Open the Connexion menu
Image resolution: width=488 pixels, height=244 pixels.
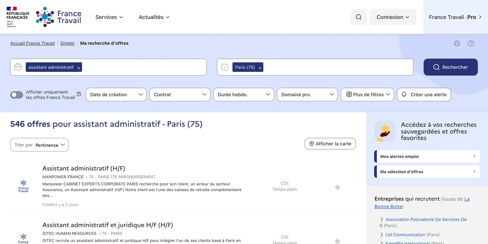pyautogui.click(x=393, y=17)
